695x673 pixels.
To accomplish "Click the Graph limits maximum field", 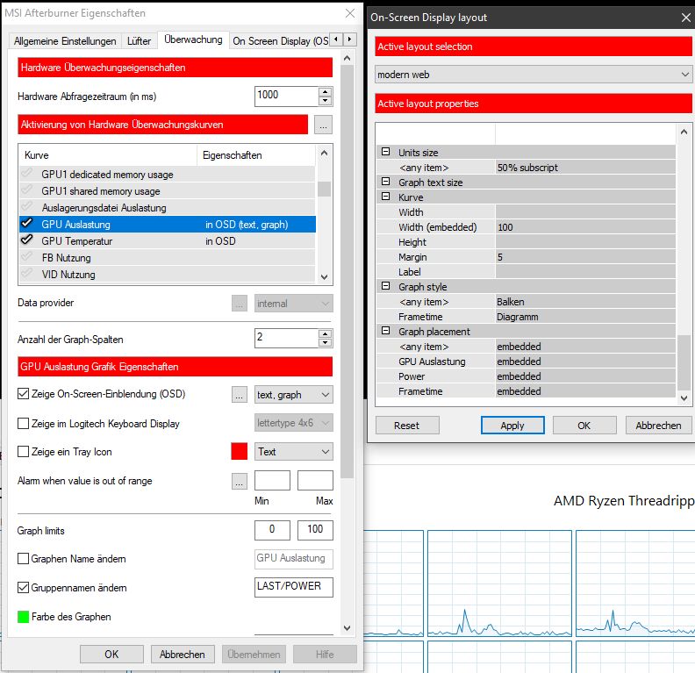I will pos(315,530).
